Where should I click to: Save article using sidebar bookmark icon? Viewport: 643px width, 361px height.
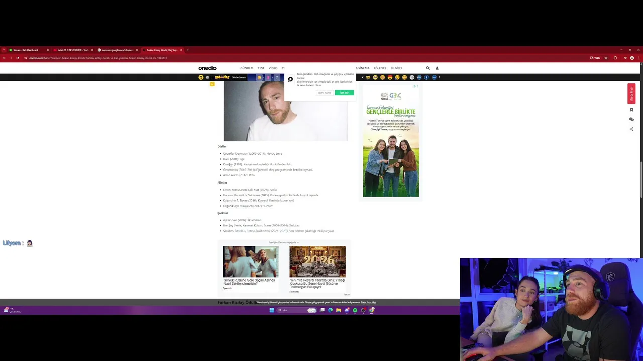pos(631,110)
